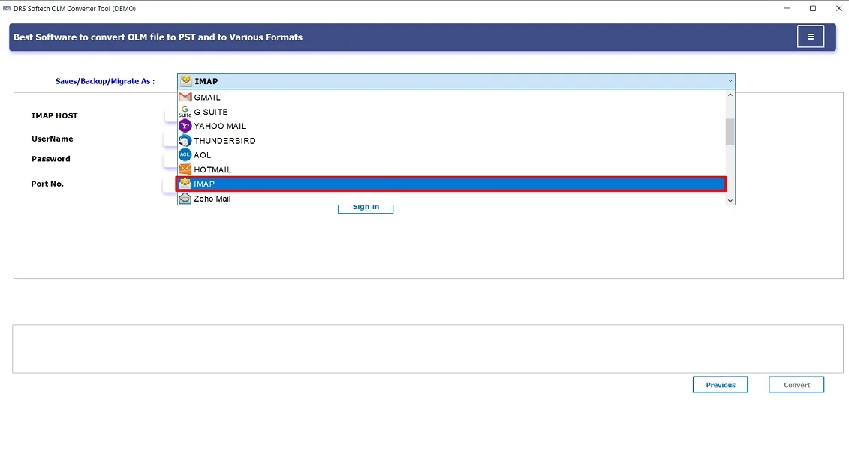
Task: Select the Zoho Mail icon
Action: tap(185, 198)
